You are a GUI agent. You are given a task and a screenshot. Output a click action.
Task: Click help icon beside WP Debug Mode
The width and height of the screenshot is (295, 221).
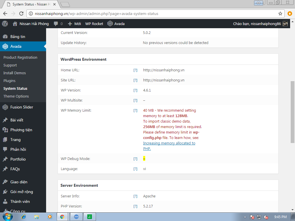tap(135, 159)
